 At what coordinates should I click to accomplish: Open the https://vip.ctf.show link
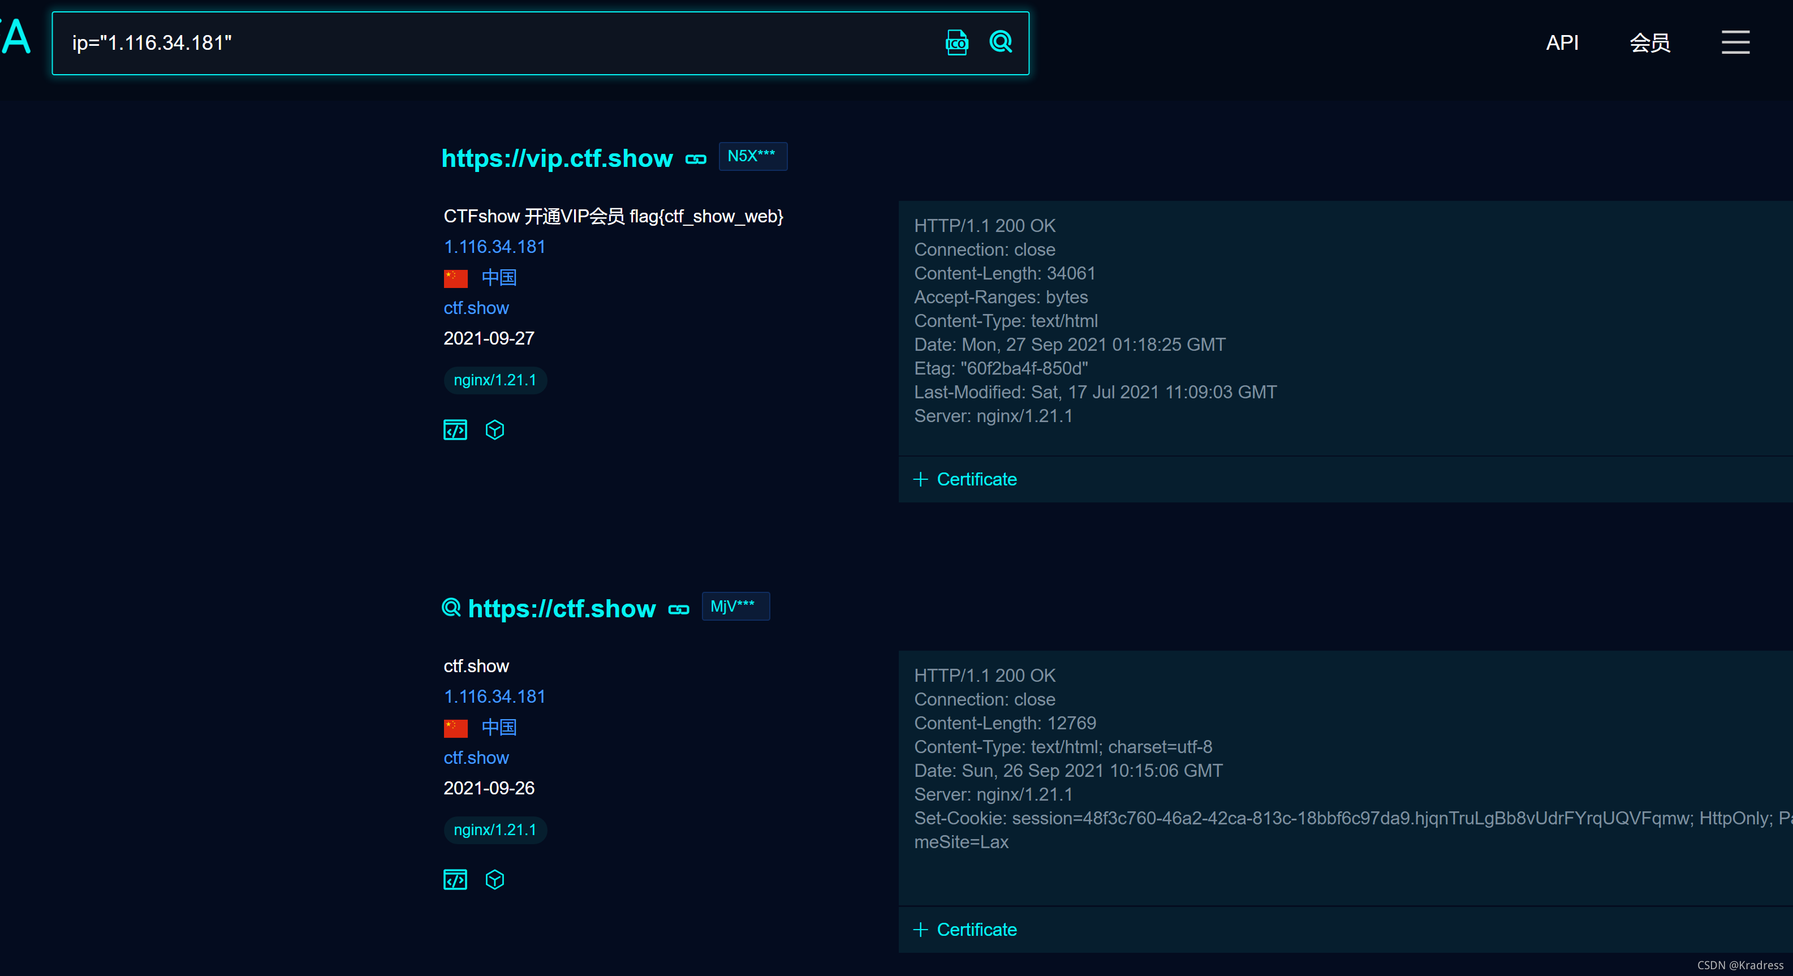pyautogui.click(x=557, y=159)
